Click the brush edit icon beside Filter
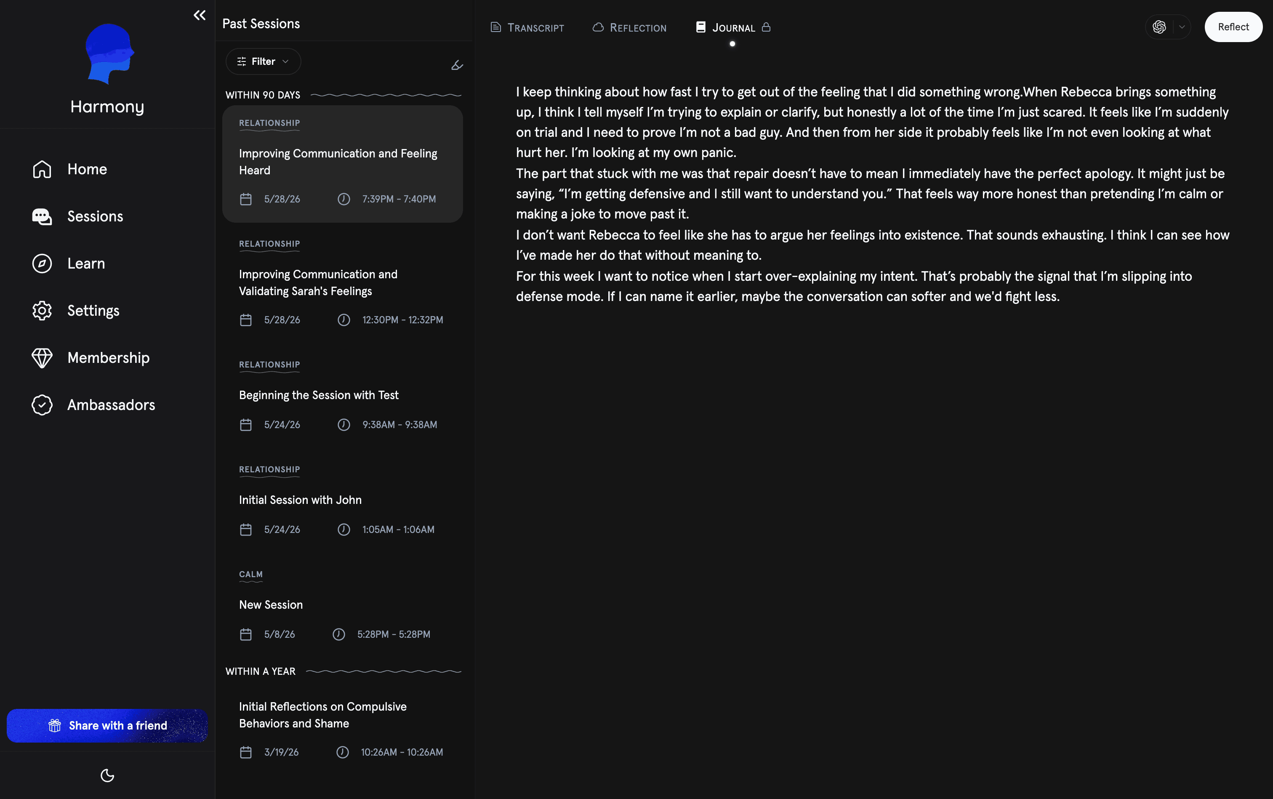The height and width of the screenshot is (799, 1273). click(457, 65)
